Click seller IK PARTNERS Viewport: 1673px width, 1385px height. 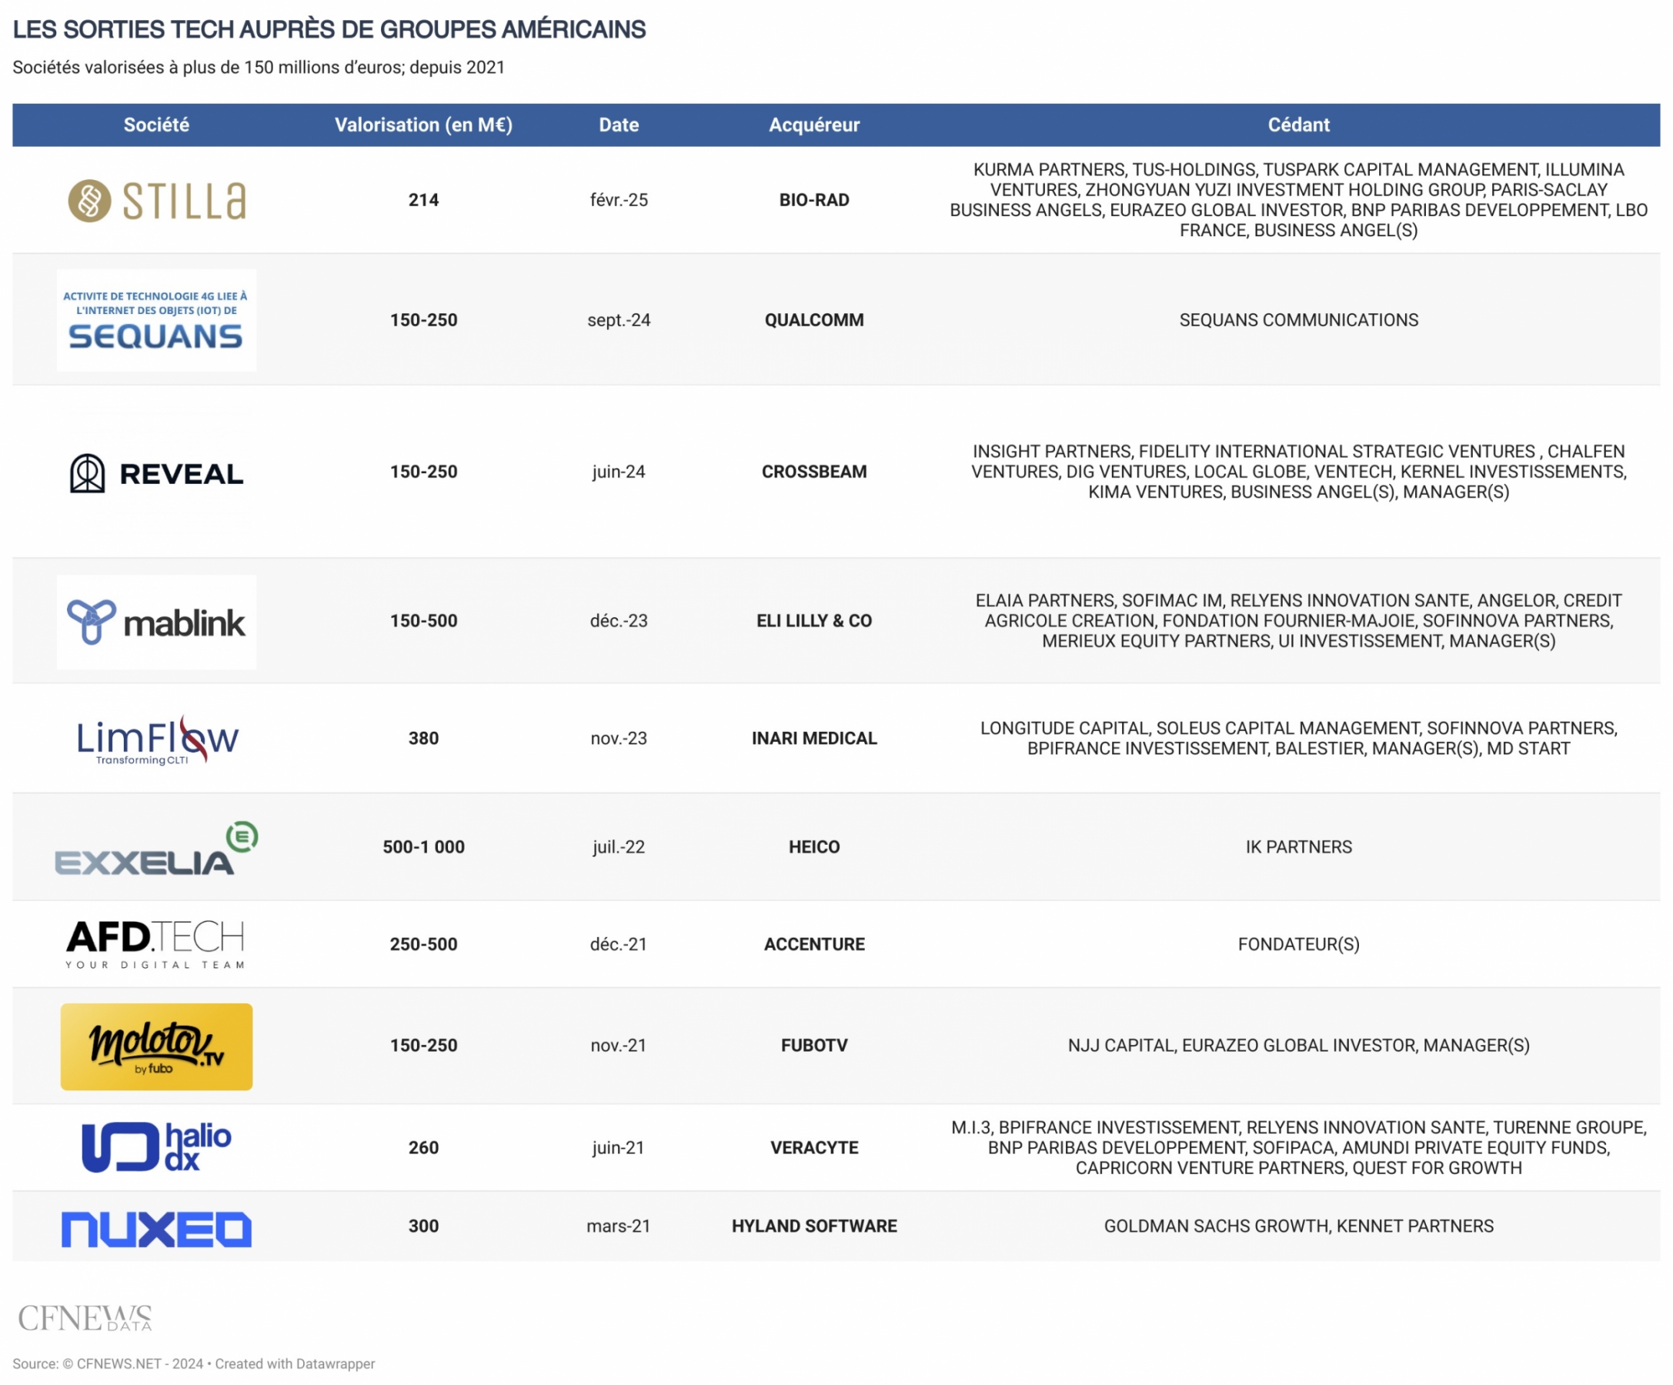click(1298, 846)
